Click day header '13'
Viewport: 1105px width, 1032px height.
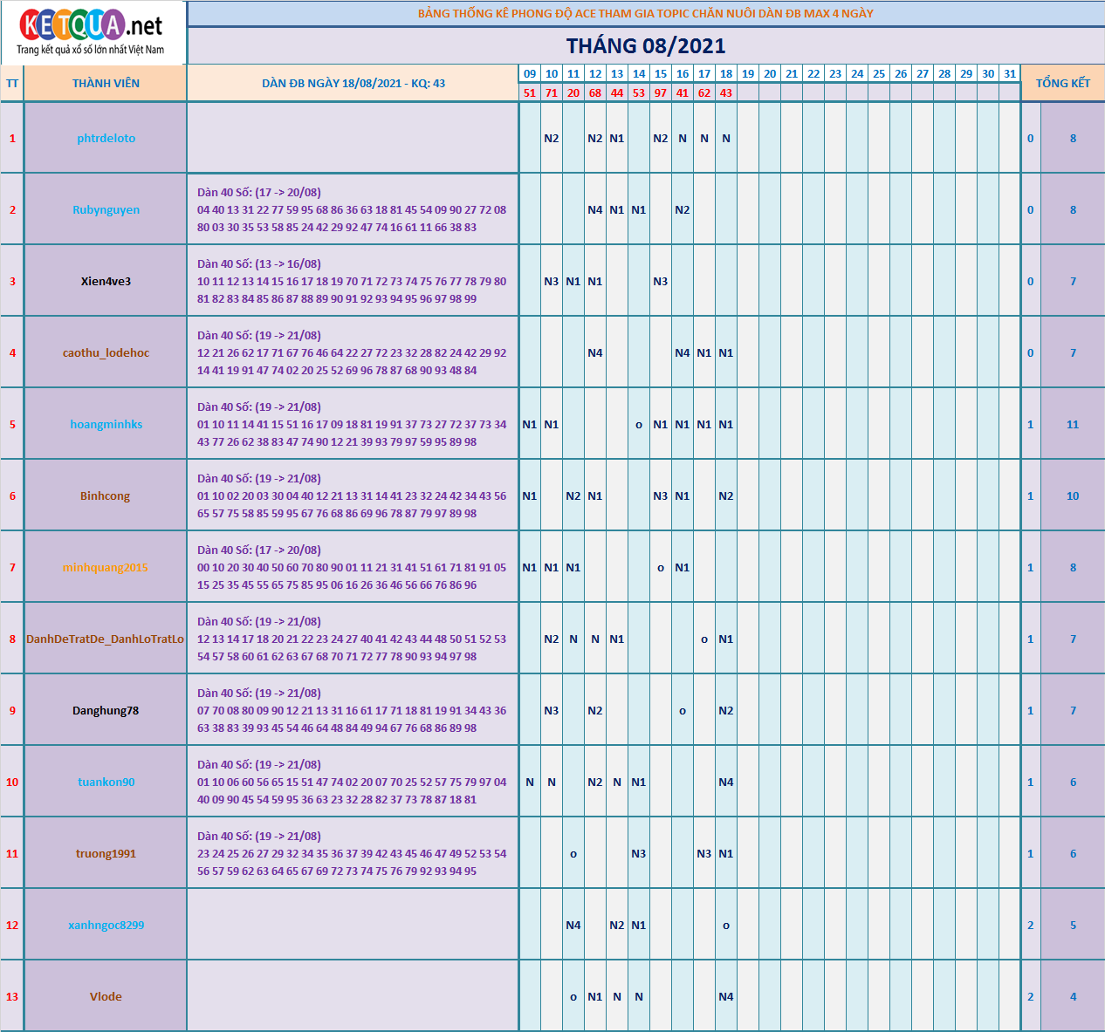click(x=617, y=74)
